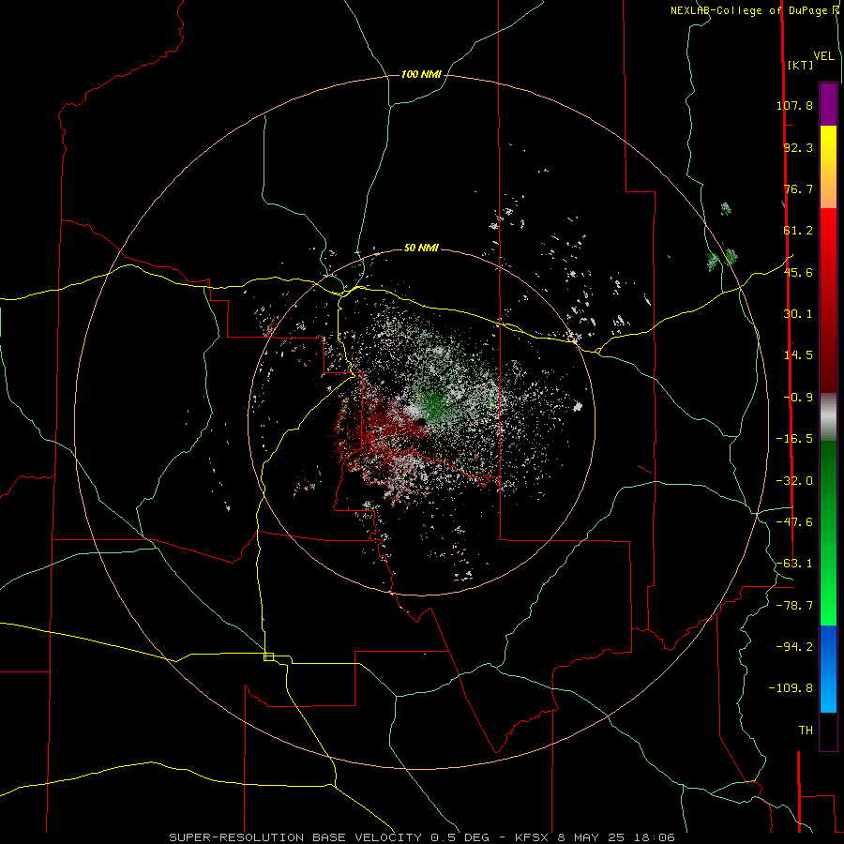844x844 pixels.
Task: Click the -109.8 velocity scale value
Action: [791, 688]
